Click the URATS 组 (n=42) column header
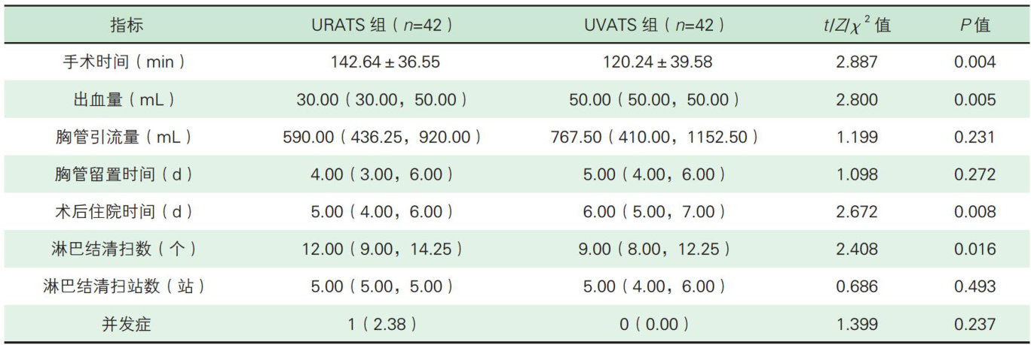 382,25
